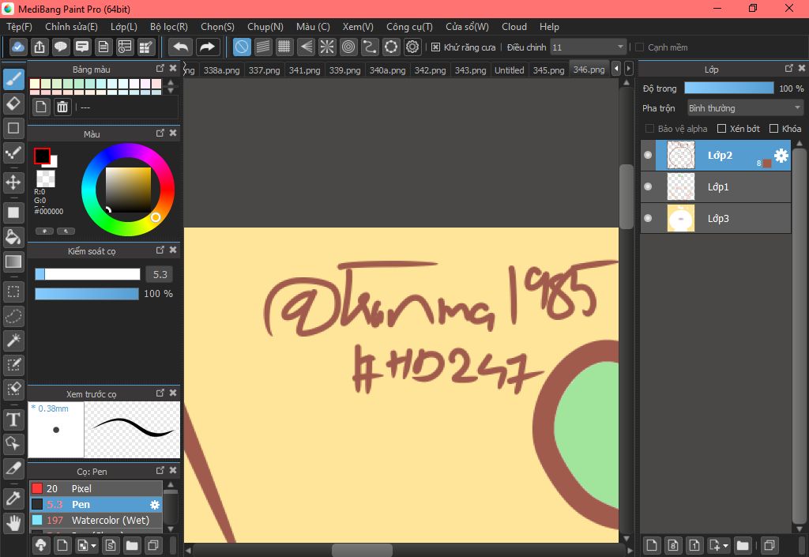This screenshot has width=809, height=557.
Task: Undock the Kiểm soát cọ panel
Action: tap(160, 250)
